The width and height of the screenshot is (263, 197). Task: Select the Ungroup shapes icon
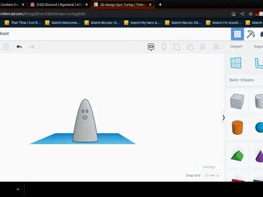point(190,47)
